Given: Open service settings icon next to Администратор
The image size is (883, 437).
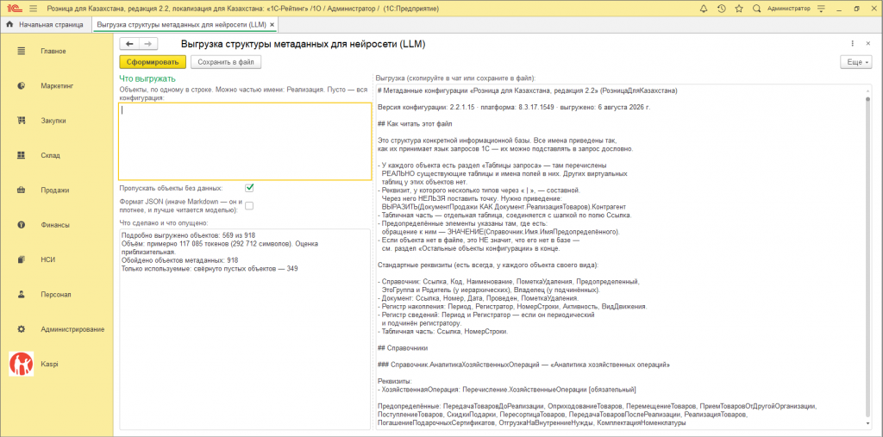Looking at the screenshot, I should pos(821,9).
